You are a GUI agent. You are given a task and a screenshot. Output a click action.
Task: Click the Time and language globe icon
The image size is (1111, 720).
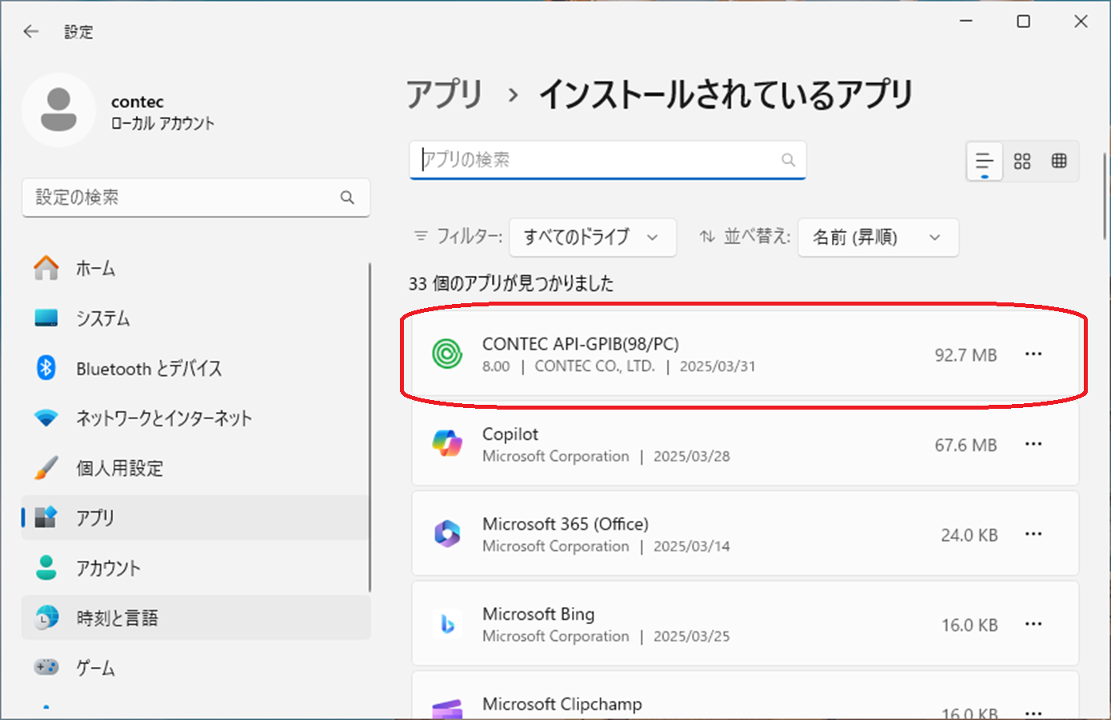pos(47,617)
